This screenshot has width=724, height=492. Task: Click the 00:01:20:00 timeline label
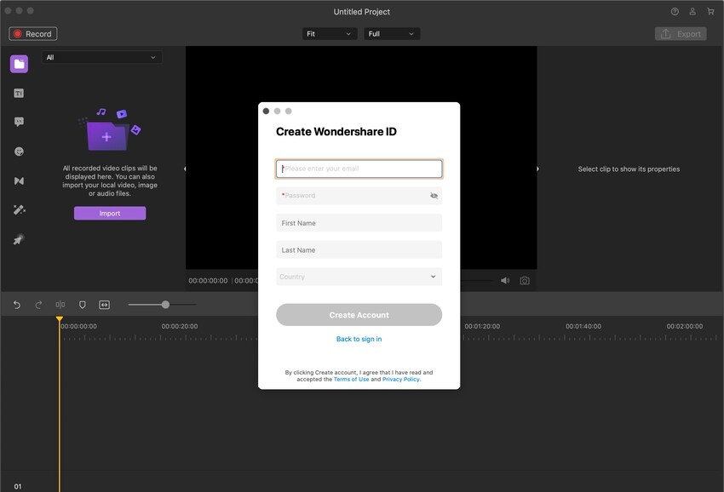[482, 326]
